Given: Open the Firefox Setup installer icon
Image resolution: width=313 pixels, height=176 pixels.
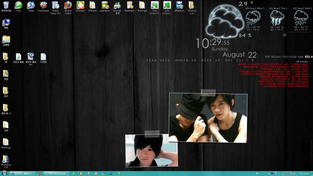Looking at the screenshot, I should tap(55, 8).
